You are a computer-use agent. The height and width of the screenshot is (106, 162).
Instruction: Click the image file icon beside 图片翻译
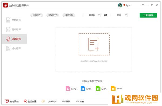pos(8,29)
